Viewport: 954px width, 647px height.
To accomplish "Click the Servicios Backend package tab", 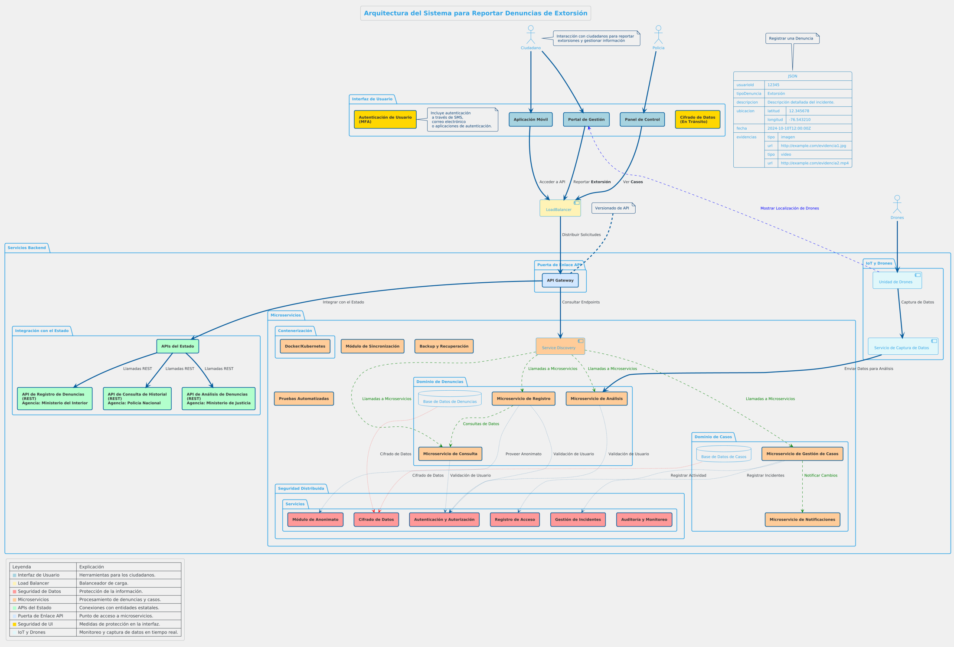I will (27, 248).
